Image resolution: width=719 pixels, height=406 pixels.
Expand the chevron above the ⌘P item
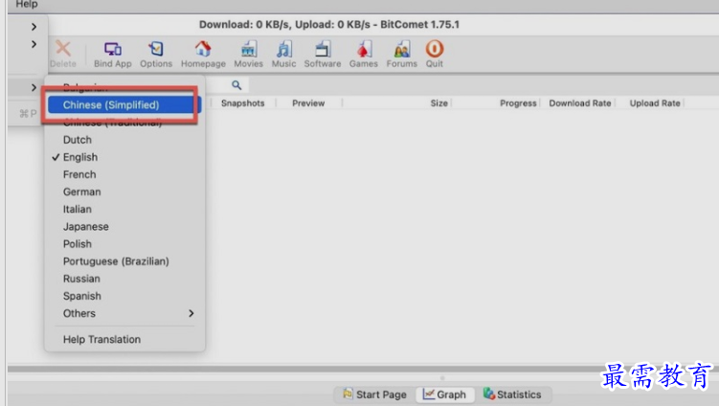[x=34, y=87]
